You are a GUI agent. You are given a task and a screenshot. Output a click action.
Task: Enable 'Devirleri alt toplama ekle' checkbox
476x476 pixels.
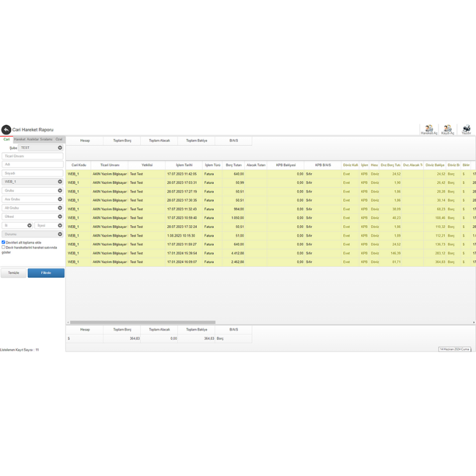click(x=3, y=243)
